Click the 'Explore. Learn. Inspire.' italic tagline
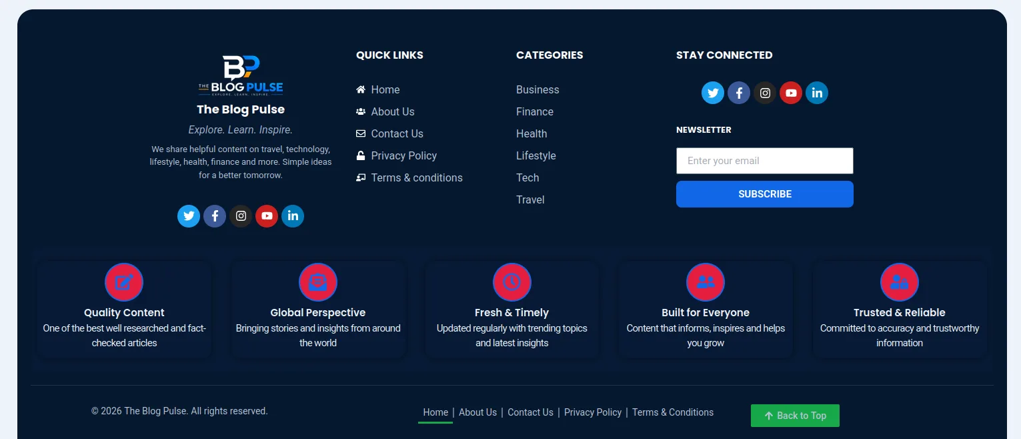This screenshot has height=439, width=1021. (241, 129)
